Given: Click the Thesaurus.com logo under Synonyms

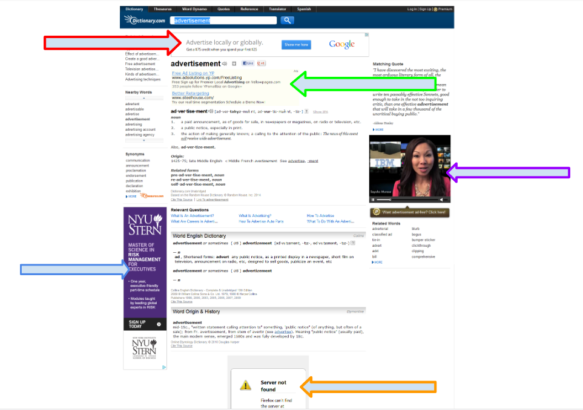Looking at the screenshot, I should [152, 196].
